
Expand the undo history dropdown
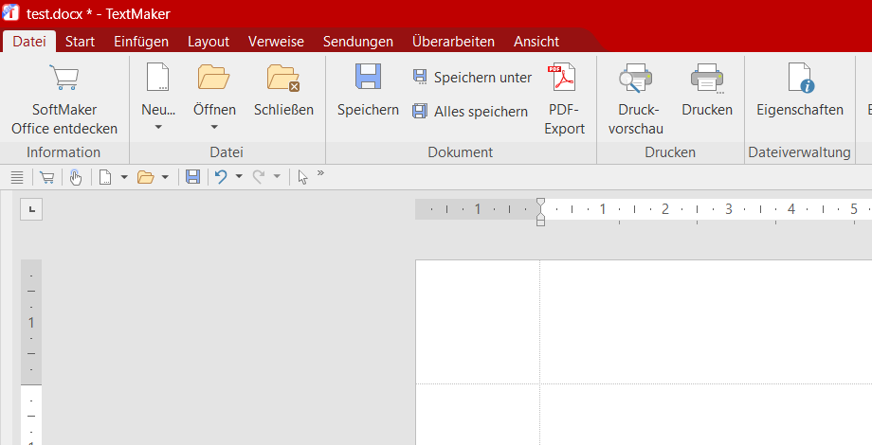(x=239, y=177)
